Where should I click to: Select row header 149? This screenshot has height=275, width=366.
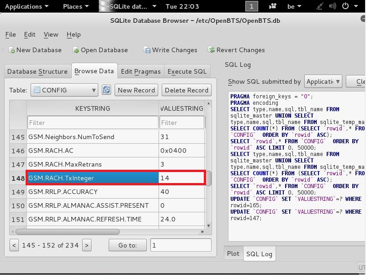(x=18, y=192)
